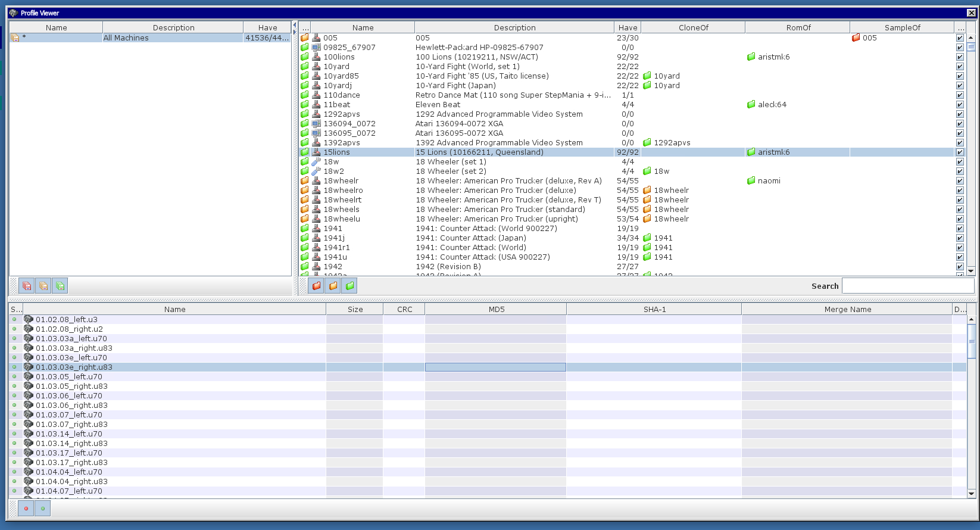This screenshot has height=530, width=980.
Task: Toggle the red folder filter above Search
Action: (317, 286)
